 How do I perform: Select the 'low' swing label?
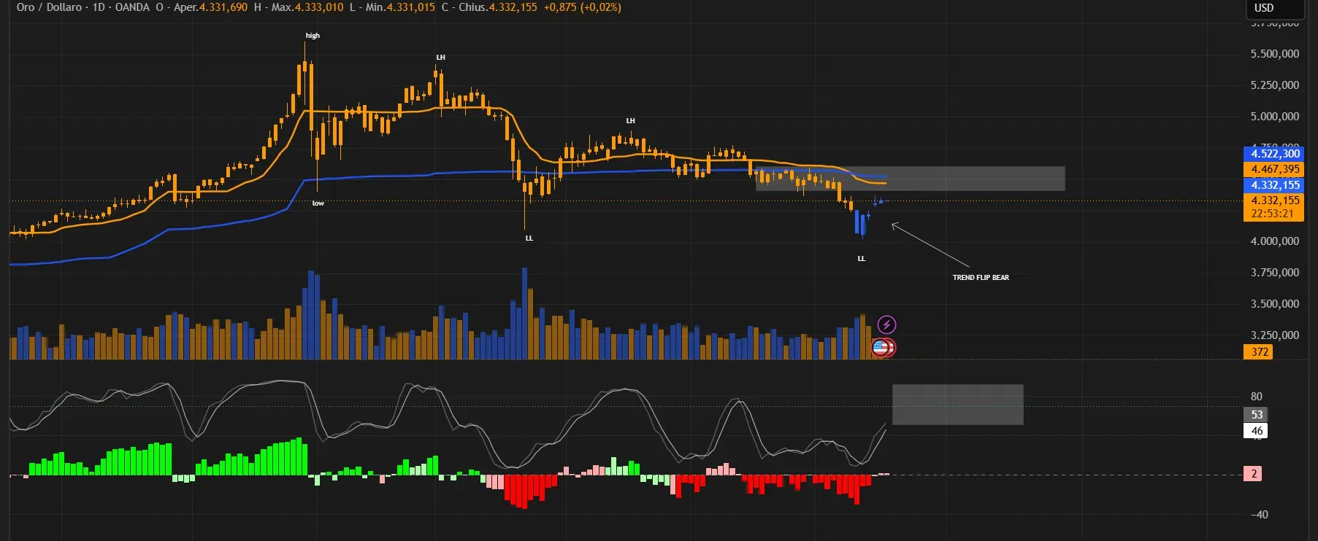[x=318, y=203]
